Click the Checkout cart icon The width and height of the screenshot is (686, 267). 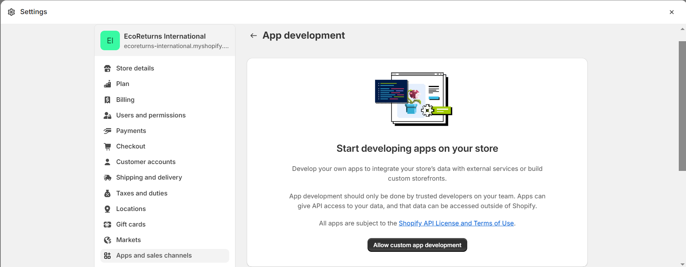[x=107, y=146]
